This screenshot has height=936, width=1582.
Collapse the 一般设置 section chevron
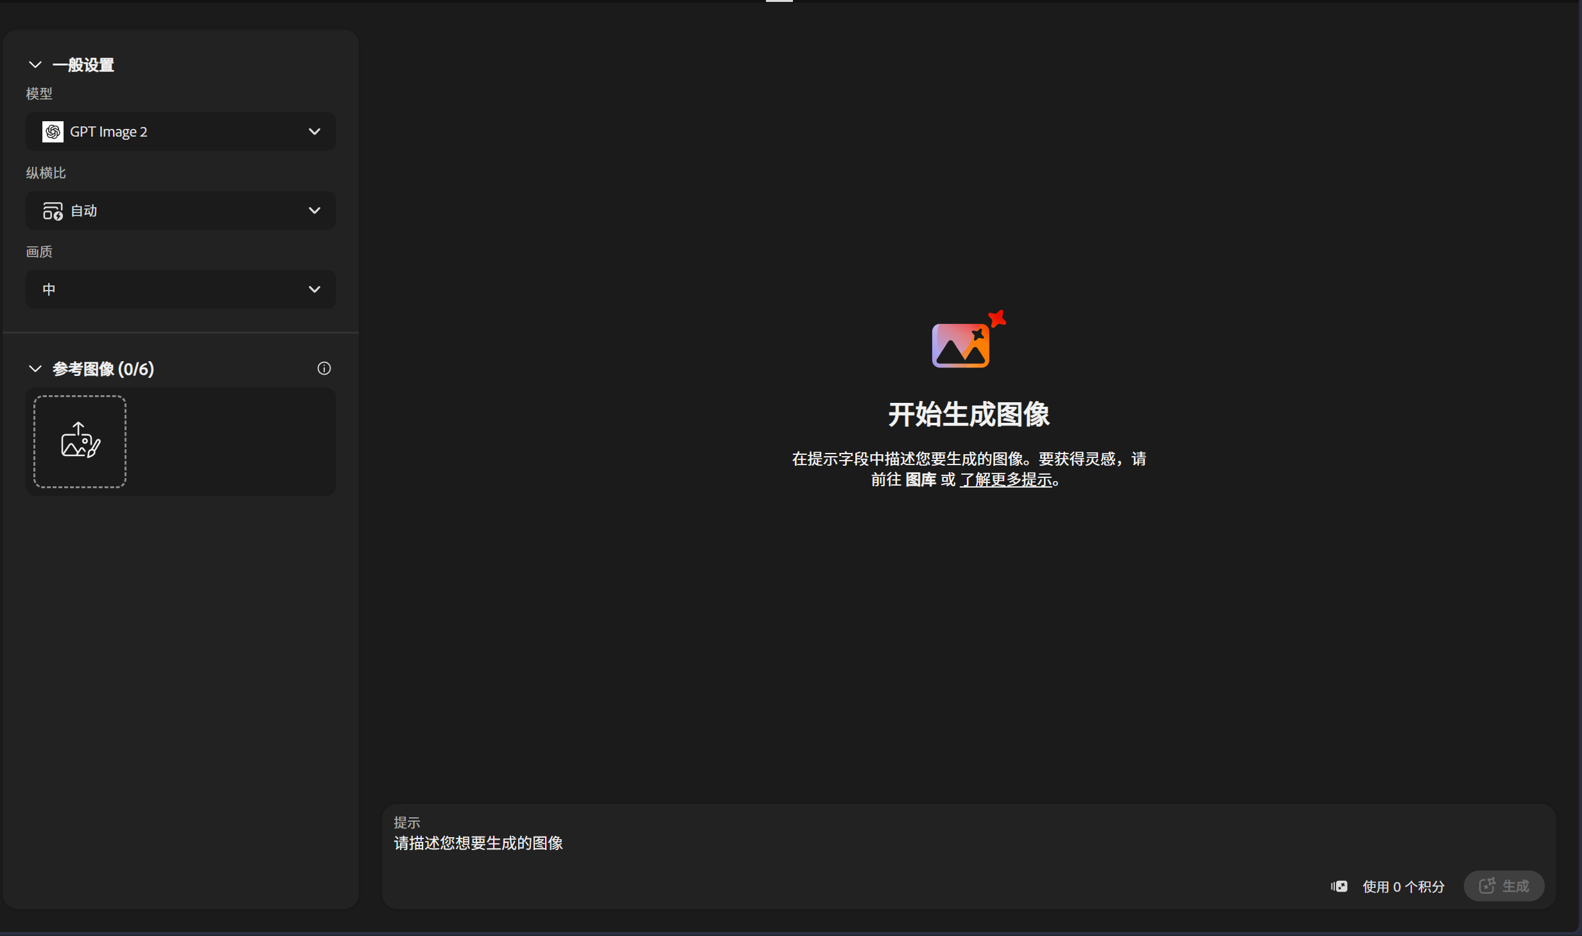pos(35,65)
